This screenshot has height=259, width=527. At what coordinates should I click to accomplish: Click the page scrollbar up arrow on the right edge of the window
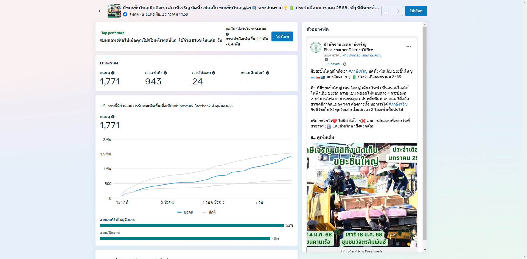coord(525,2)
